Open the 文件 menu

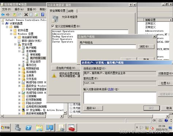click(x=7, y=9)
